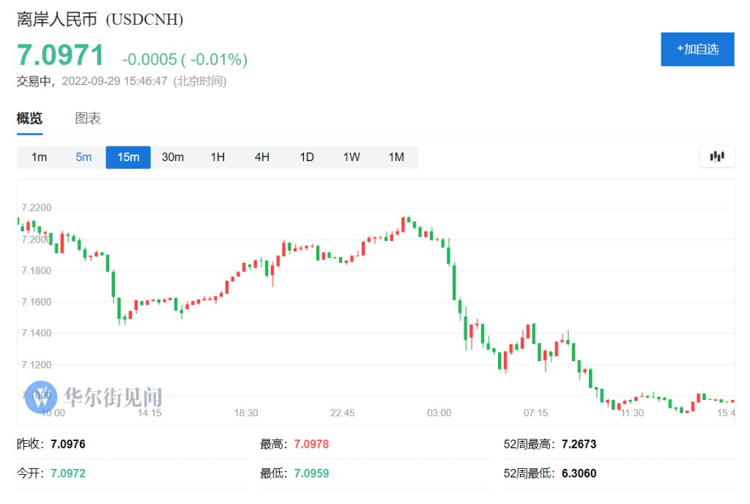
Task: Click the 昨收 value 7.0976
Action: click(68, 445)
